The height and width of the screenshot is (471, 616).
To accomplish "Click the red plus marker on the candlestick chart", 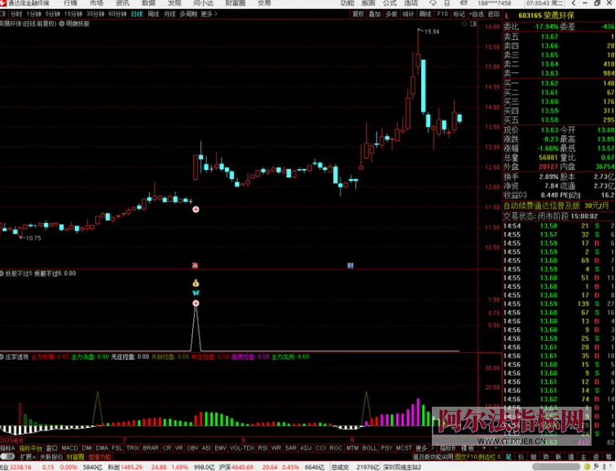I will click(195, 210).
